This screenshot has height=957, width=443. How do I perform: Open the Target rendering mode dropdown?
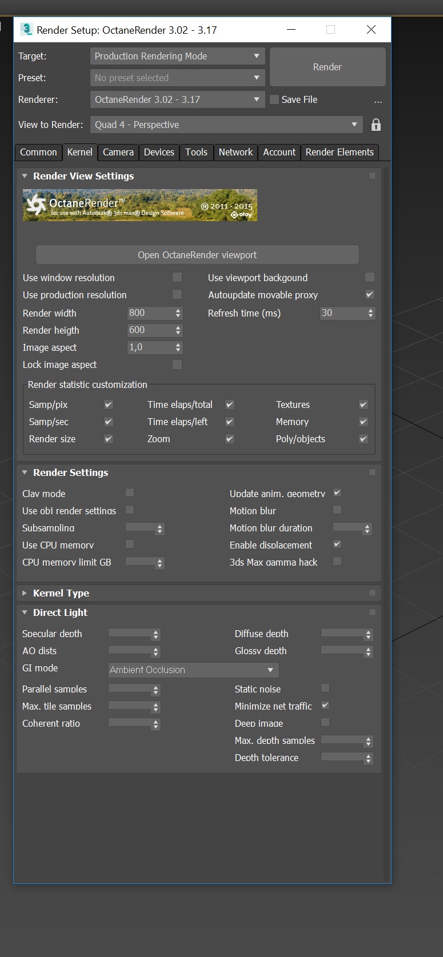(177, 56)
